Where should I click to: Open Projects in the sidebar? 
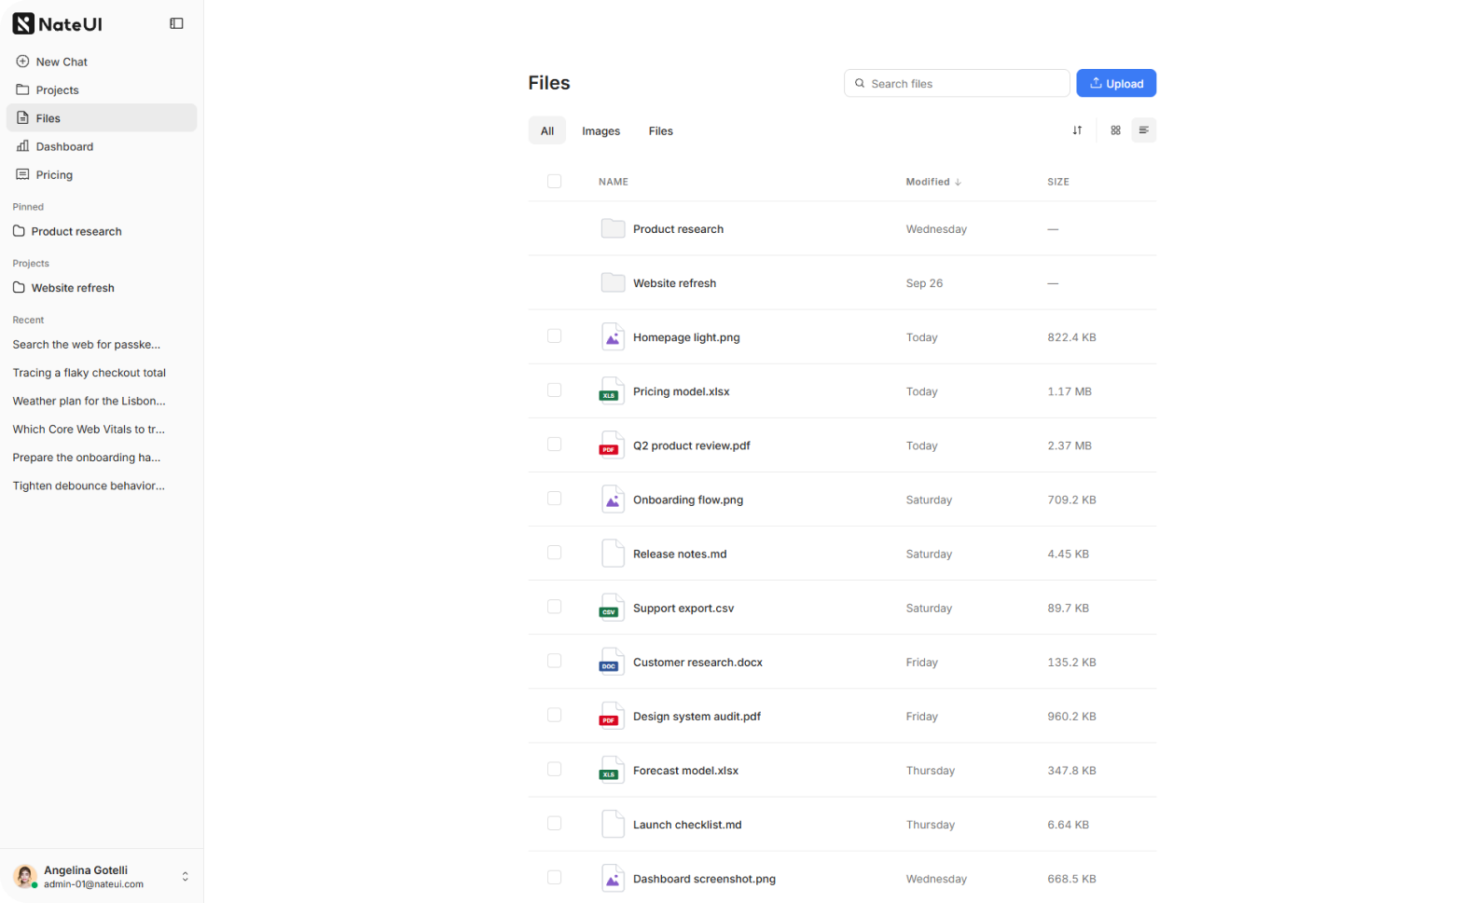[x=102, y=89]
